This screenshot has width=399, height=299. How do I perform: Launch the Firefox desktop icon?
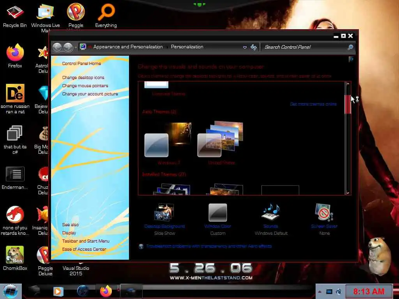point(15,56)
